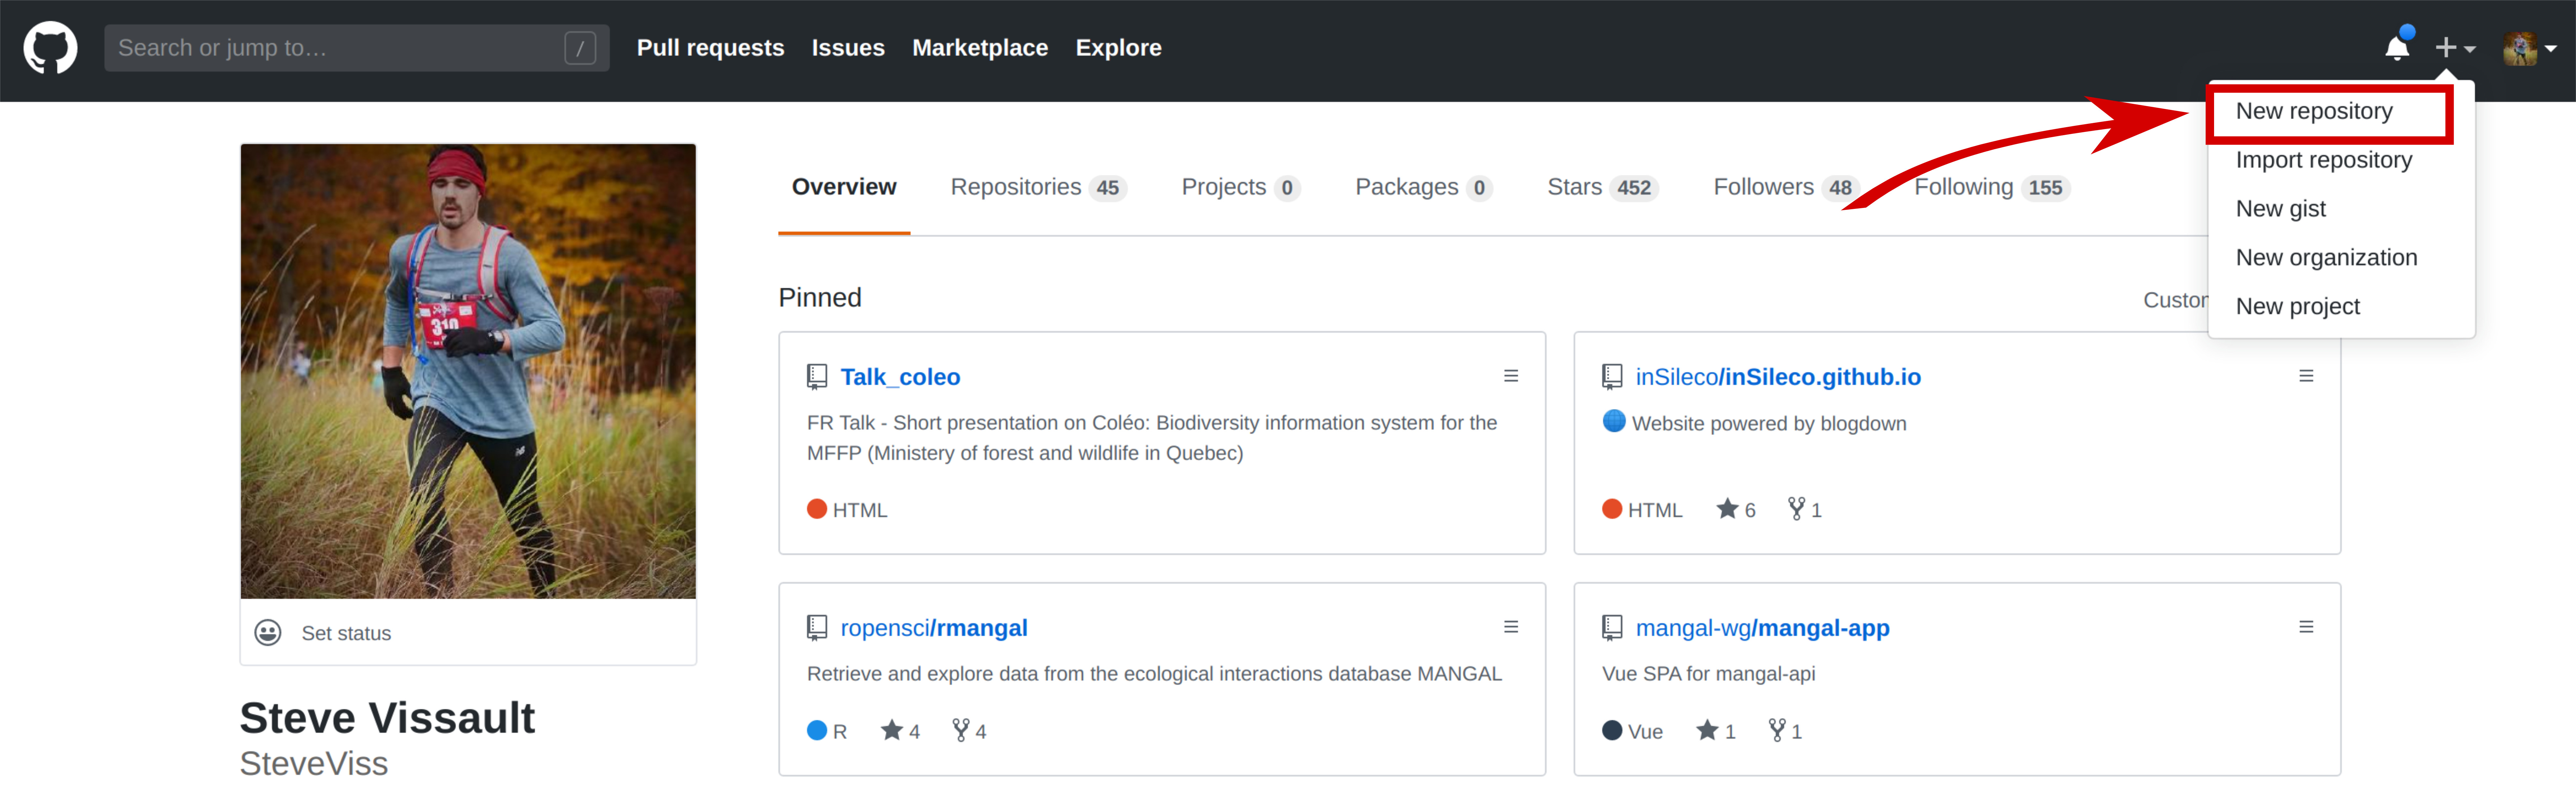The width and height of the screenshot is (2576, 790).
Task: Click the Steve Vissault name heading
Action: click(387, 718)
